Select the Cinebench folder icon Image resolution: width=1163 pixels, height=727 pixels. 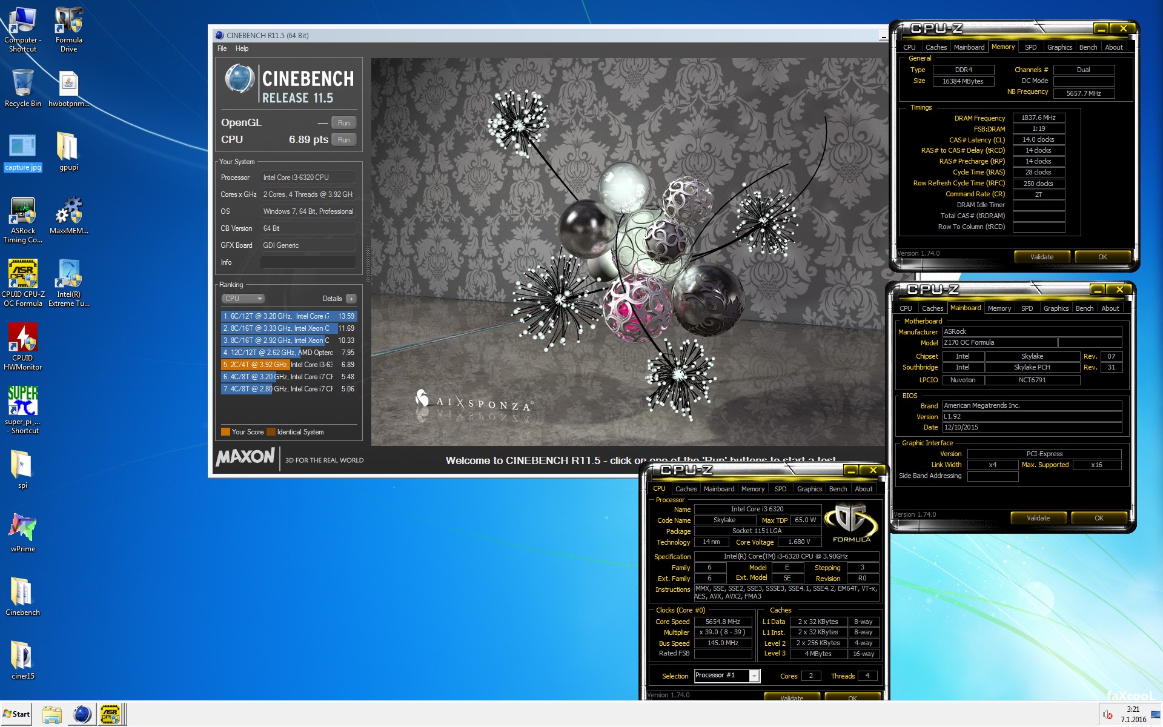click(x=22, y=597)
